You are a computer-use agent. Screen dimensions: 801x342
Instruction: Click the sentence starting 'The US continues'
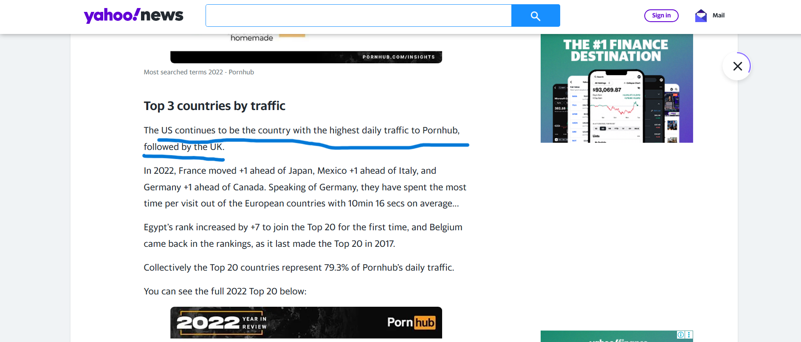click(302, 138)
